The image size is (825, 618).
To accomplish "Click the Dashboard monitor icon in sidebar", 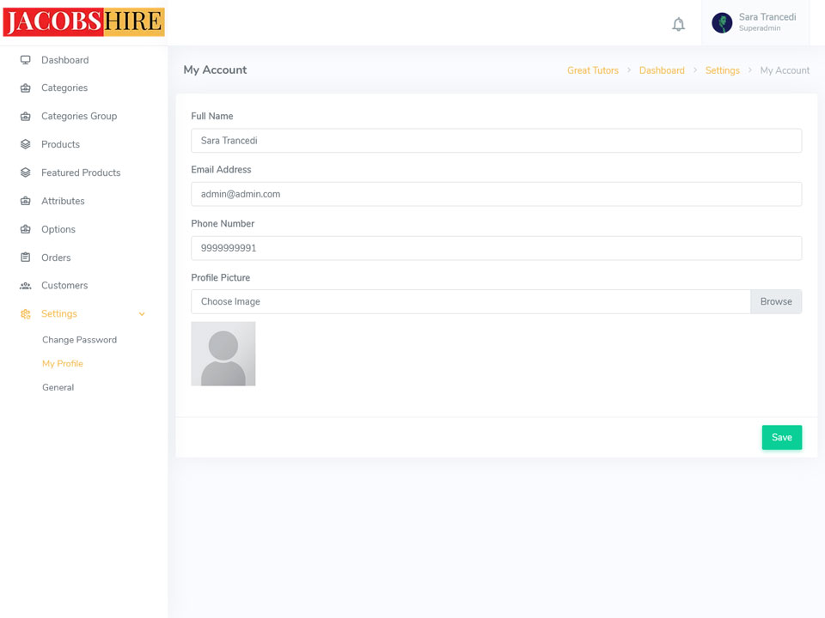I will 25,60.
